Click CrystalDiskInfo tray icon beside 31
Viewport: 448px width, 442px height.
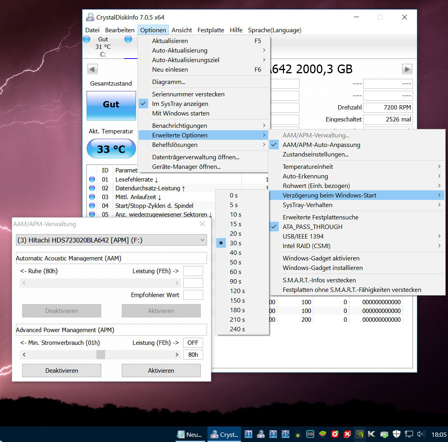(260, 434)
